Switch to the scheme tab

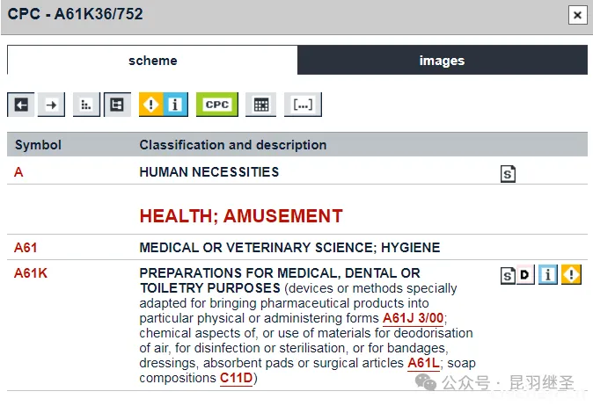point(152,61)
